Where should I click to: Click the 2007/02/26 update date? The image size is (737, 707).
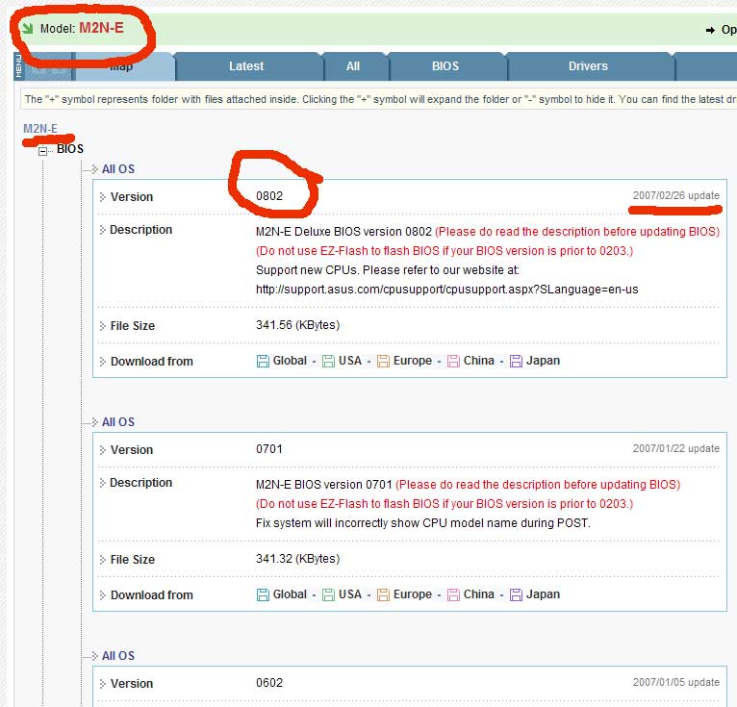pos(675,195)
